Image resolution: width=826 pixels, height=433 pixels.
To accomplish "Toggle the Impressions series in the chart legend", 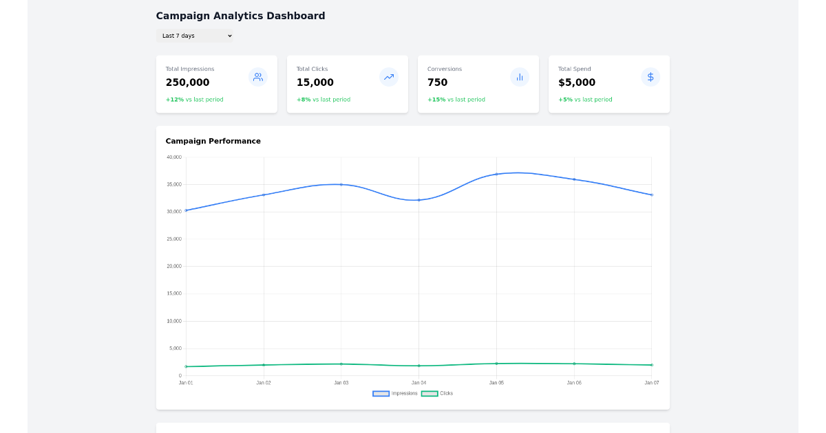I will [x=397, y=393].
